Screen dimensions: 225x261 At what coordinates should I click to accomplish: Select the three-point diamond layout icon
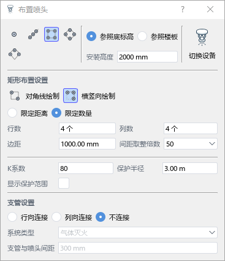tap(15, 54)
